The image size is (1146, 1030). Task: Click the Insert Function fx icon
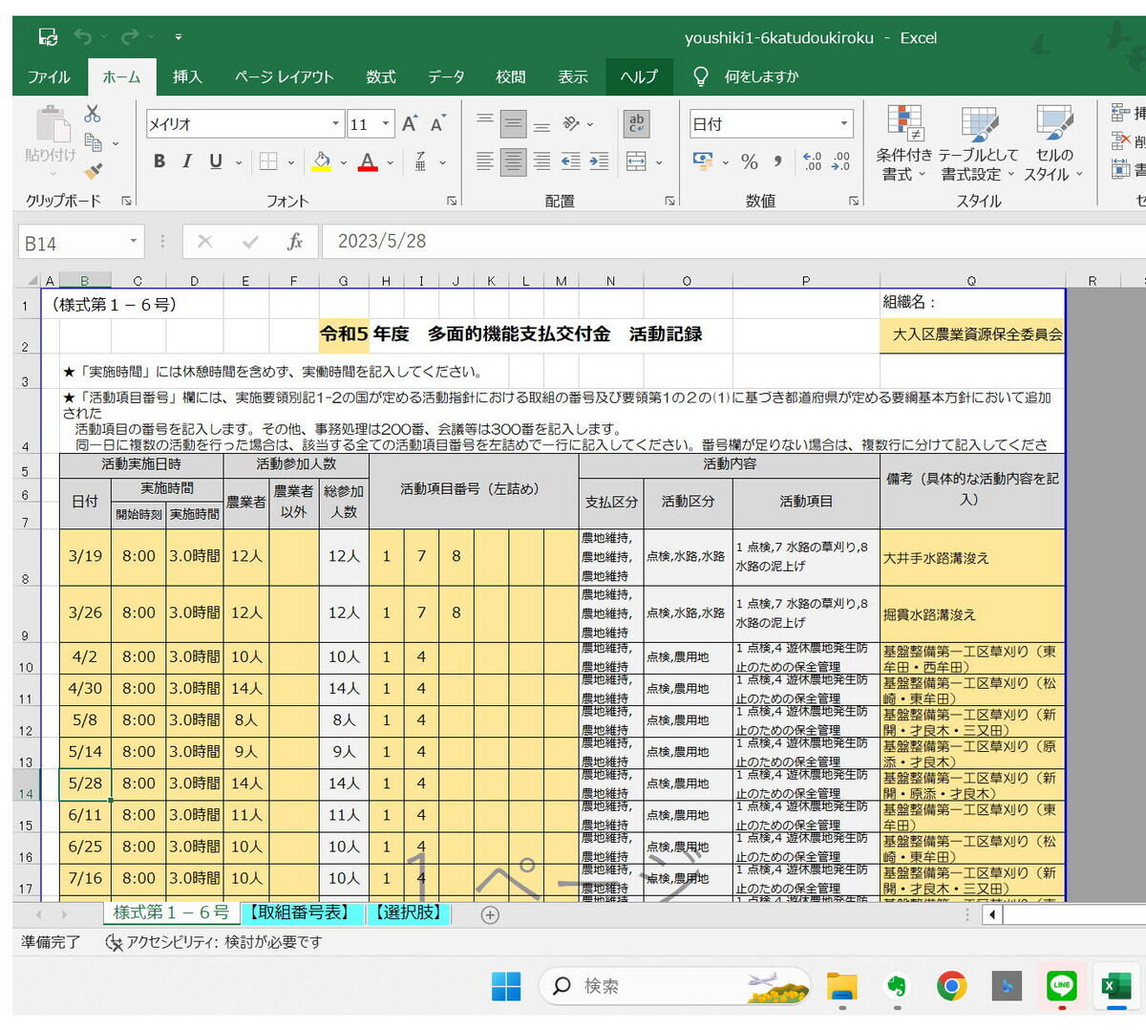tap(295, 242)
